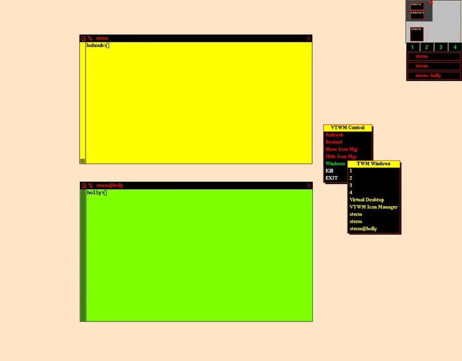Click the xterm title text on the yellow window

click(102, 39)
